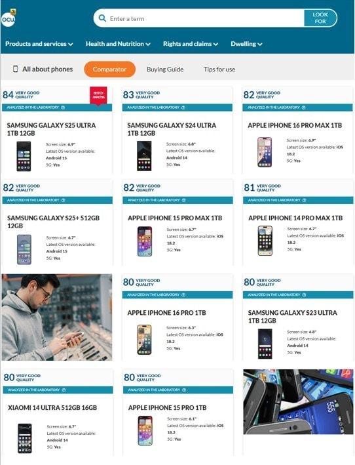The image size is (355, 465).
Task: Open the info icon on Xiaomi 14 Ultra's laboratory banner
Action: [64, 390]
